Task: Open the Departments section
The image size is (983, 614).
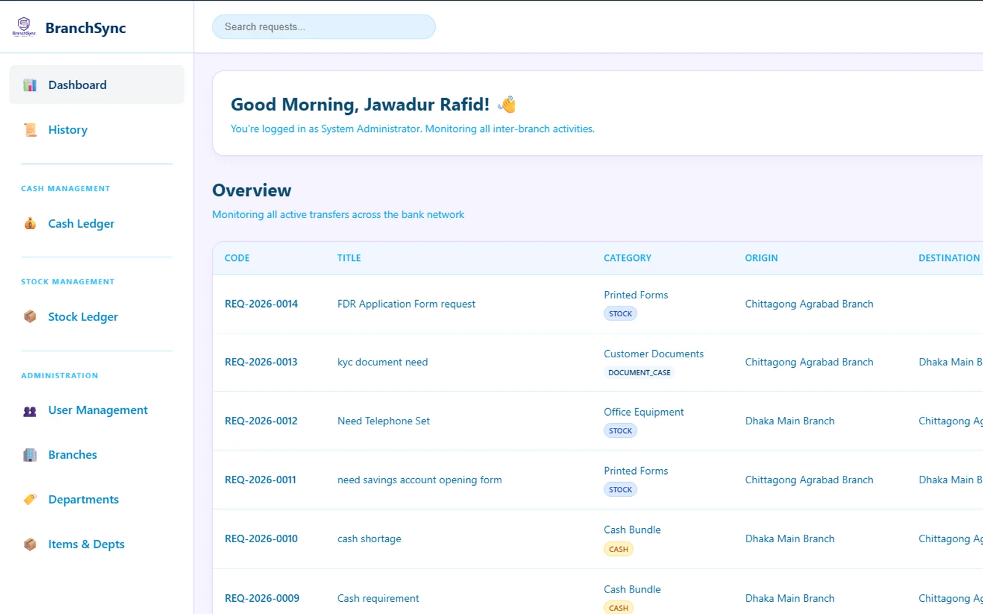Action: tap(96, 500)
